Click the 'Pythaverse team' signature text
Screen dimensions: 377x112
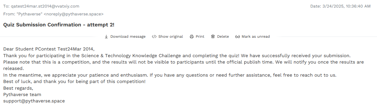coord(22,95)
